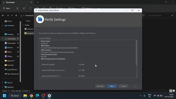Image resolution: width=176 pixels, height=99 pixels.
Task: Click the volume speaker tray icon
Action: click(x=158, y=96)
